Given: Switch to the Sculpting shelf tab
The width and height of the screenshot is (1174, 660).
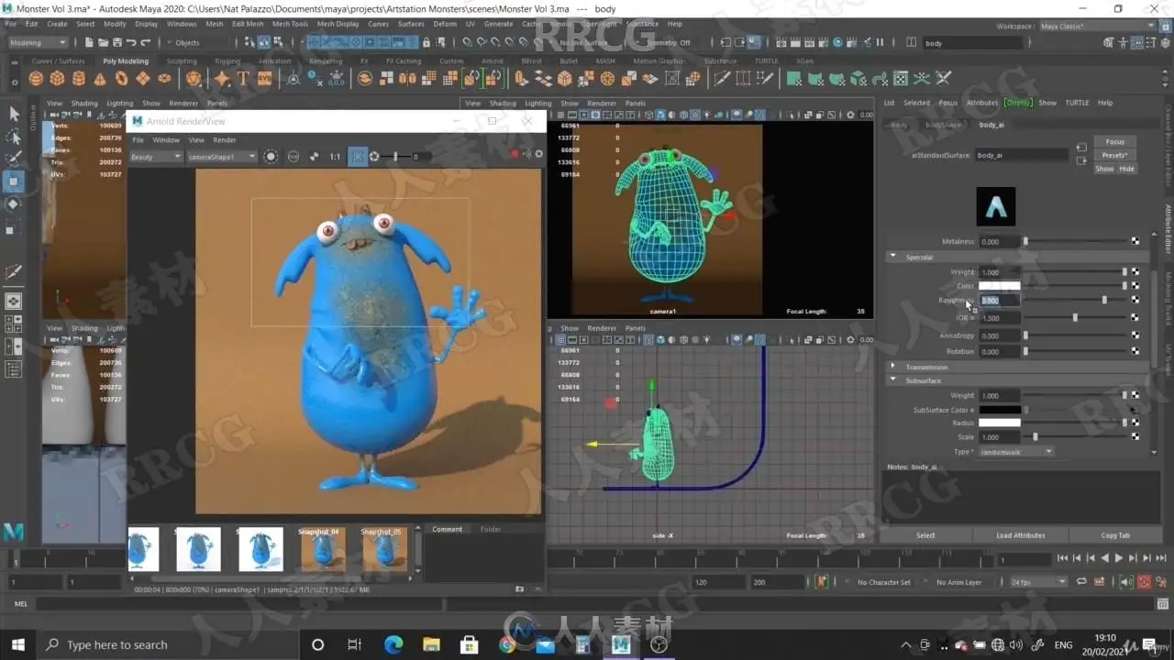Looking at the screenshot, I should [x=182, y=61].
